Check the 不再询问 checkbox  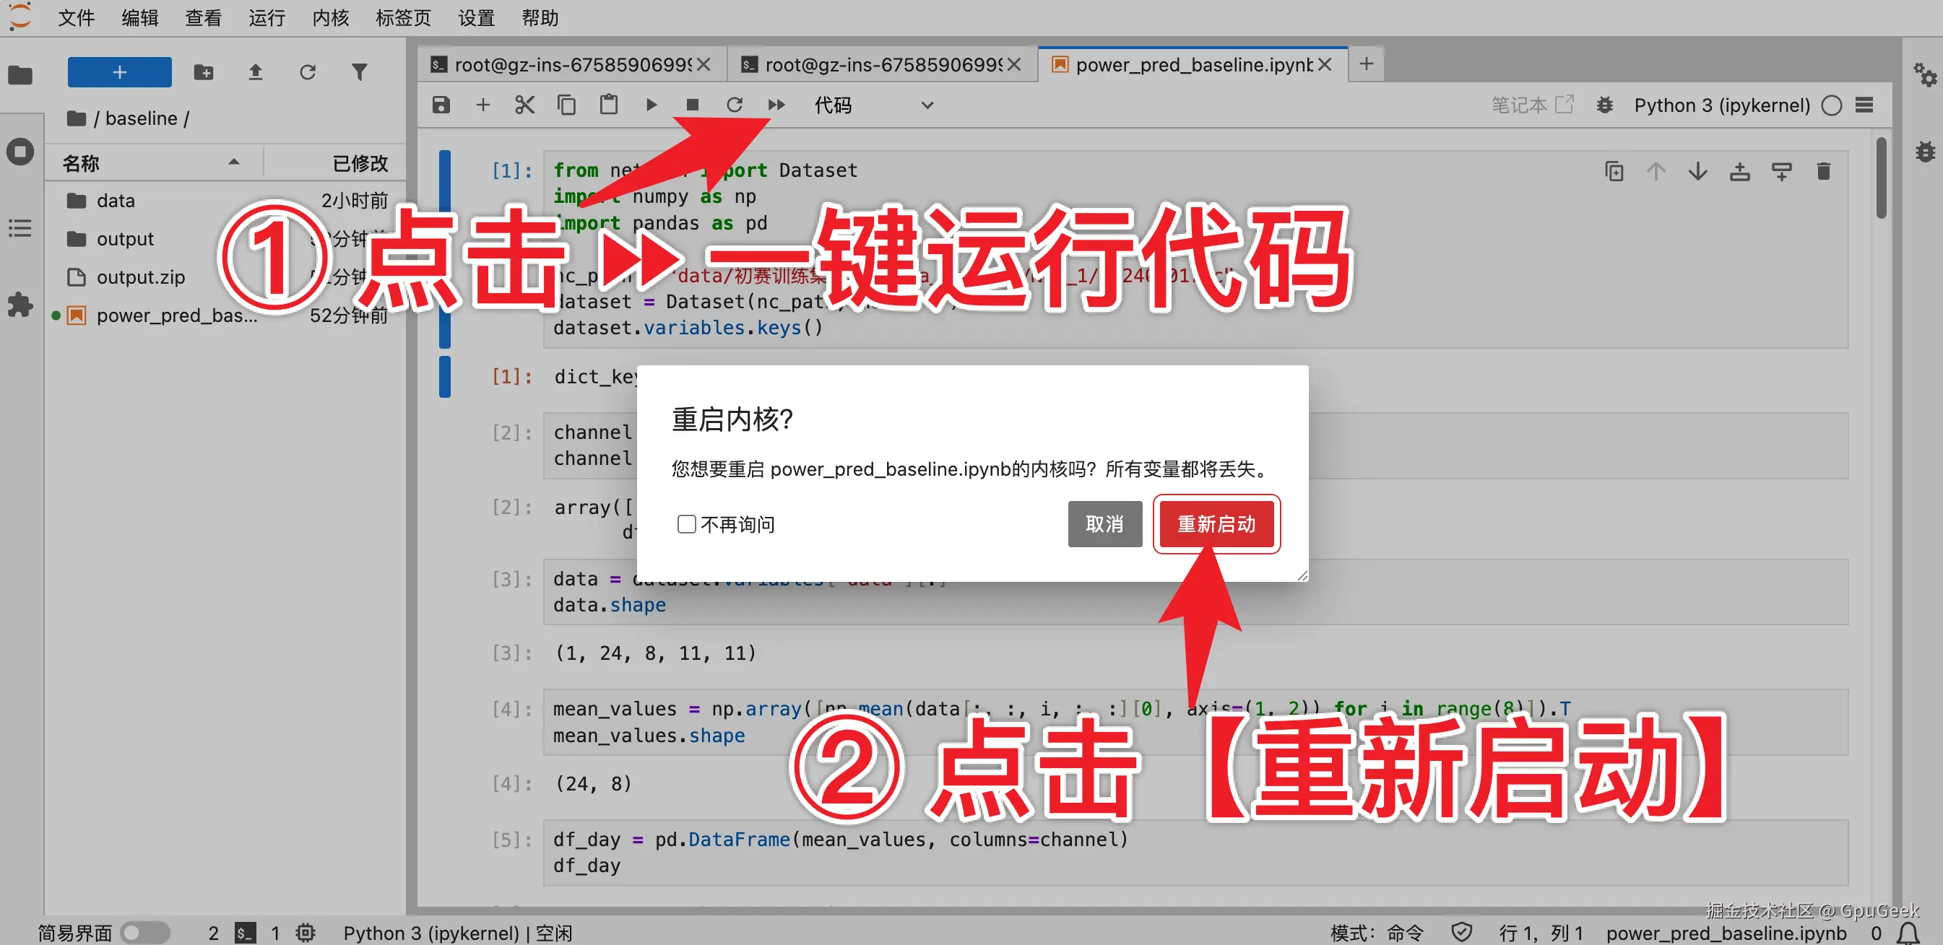pyautogui.click(x=685, y=523)
